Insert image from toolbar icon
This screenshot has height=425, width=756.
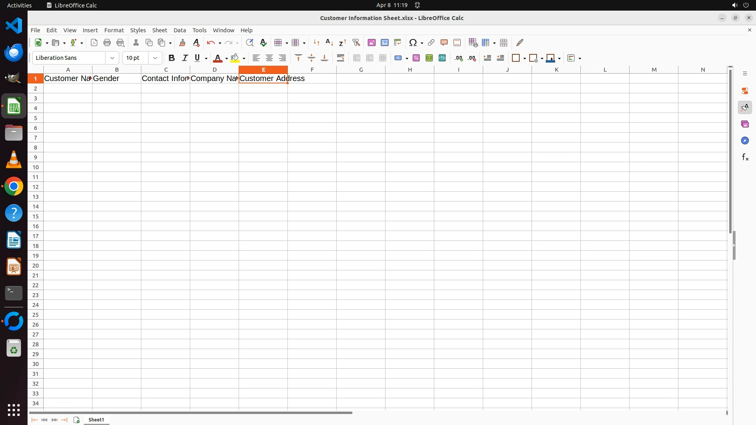372,42
